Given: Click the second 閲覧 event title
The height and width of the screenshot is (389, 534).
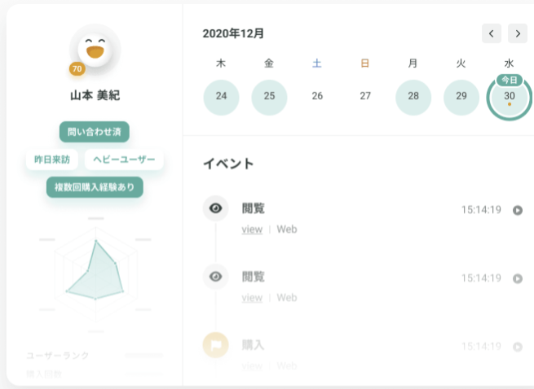Looking at the screenshot, I should (x=253, y=277).
